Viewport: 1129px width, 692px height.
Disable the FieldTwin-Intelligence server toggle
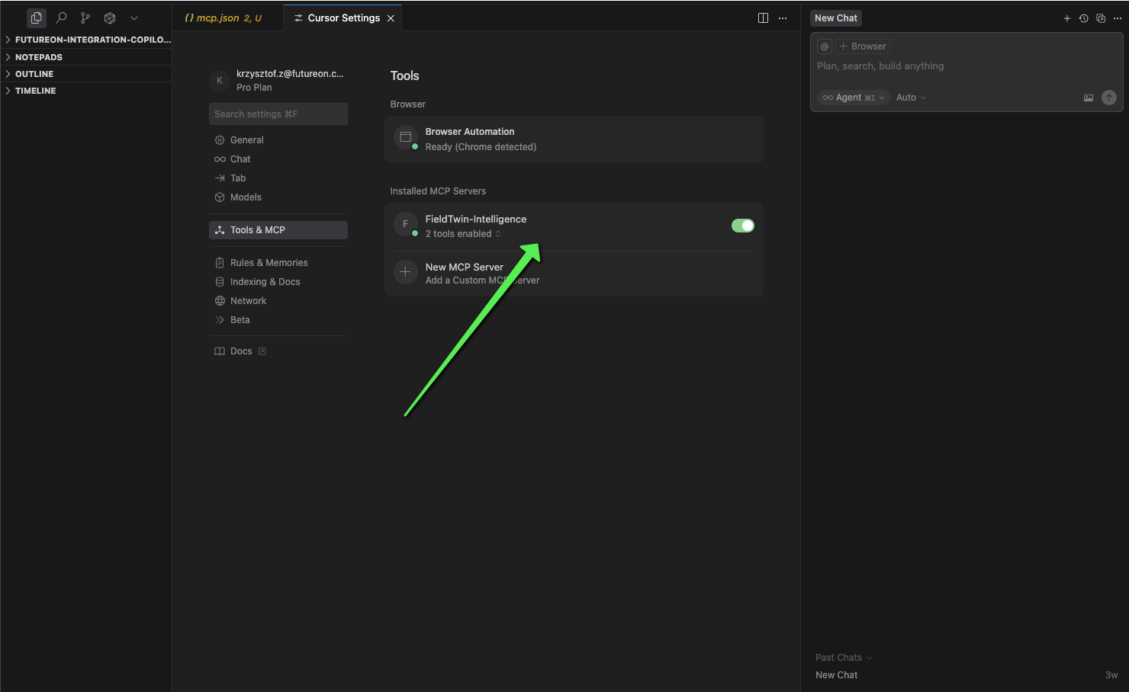742,226
